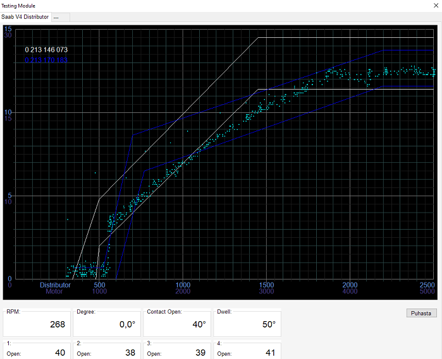The width and height of the screenshot is (442, 359).
Task: Click the Motor axis label
Action: [x=54, y=291]
